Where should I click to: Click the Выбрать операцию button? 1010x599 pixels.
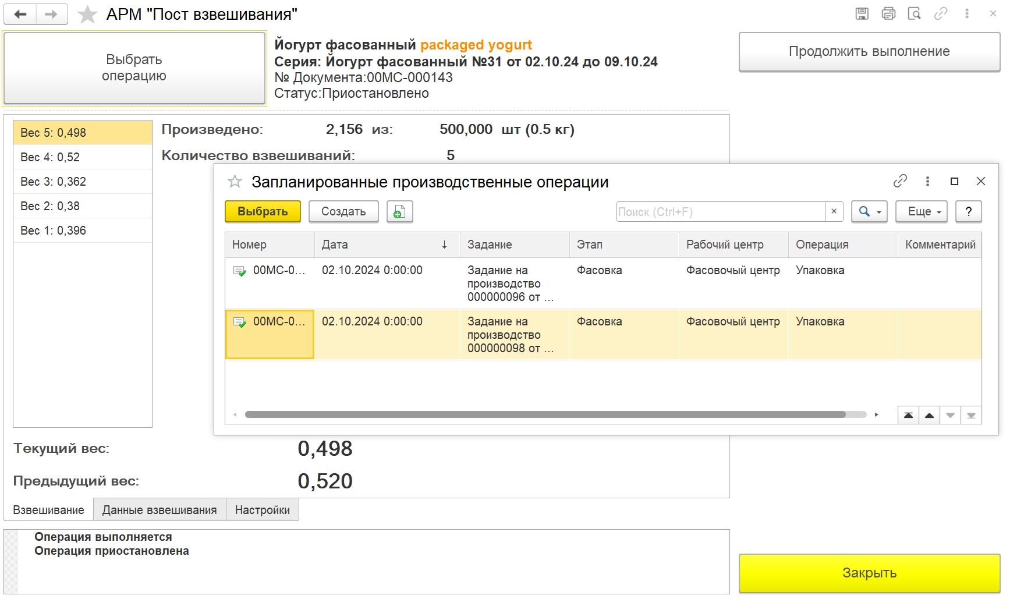(x=134, y=68)
